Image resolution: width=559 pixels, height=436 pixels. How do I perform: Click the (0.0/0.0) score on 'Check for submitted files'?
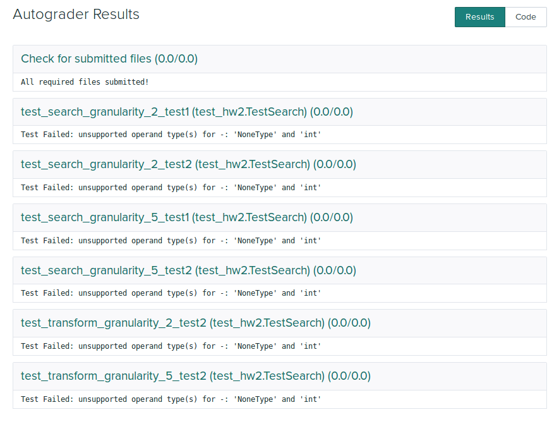[x=176, y=59]
